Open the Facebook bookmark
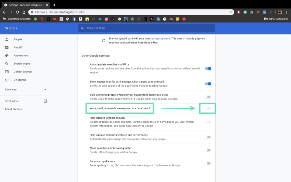291x182 pixels. point(74,19)
